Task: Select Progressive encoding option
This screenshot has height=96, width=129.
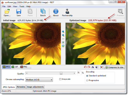Action: tap(87, 81)
